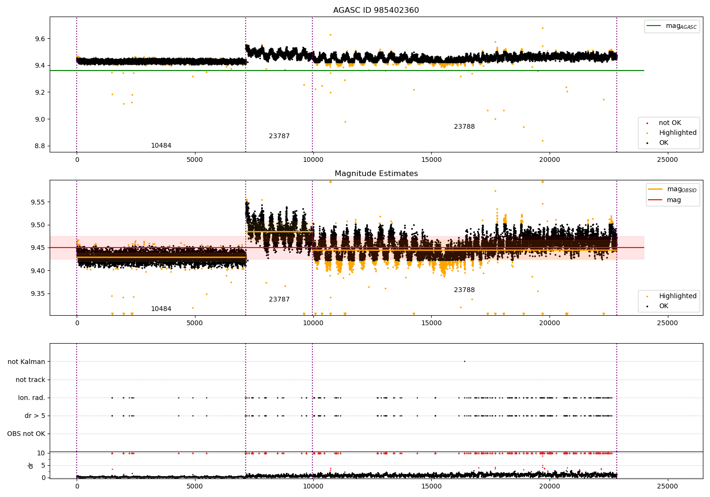
Task: Click the 'dr > 5' axis label
Action: (35, 416)
